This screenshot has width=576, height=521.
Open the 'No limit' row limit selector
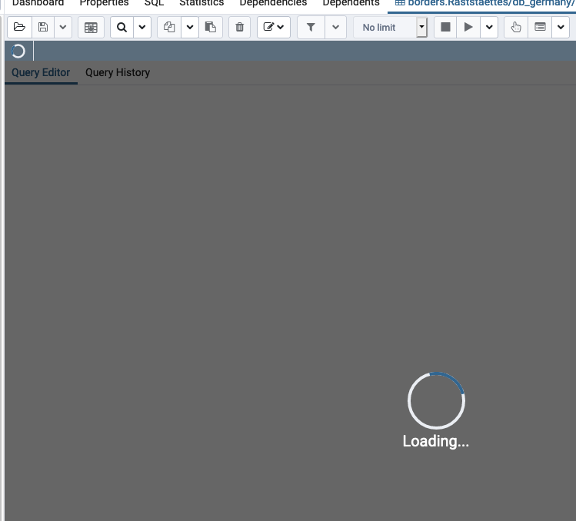pos(390,28)
